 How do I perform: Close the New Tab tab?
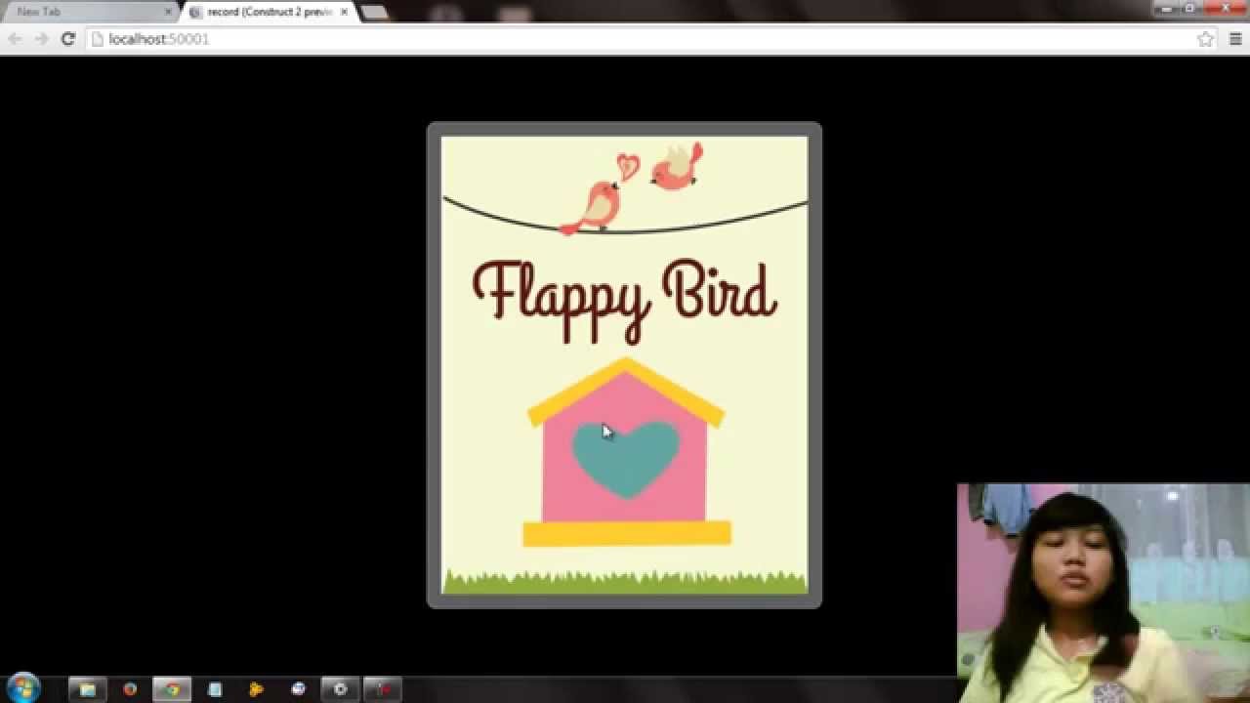tap(168, 12)
